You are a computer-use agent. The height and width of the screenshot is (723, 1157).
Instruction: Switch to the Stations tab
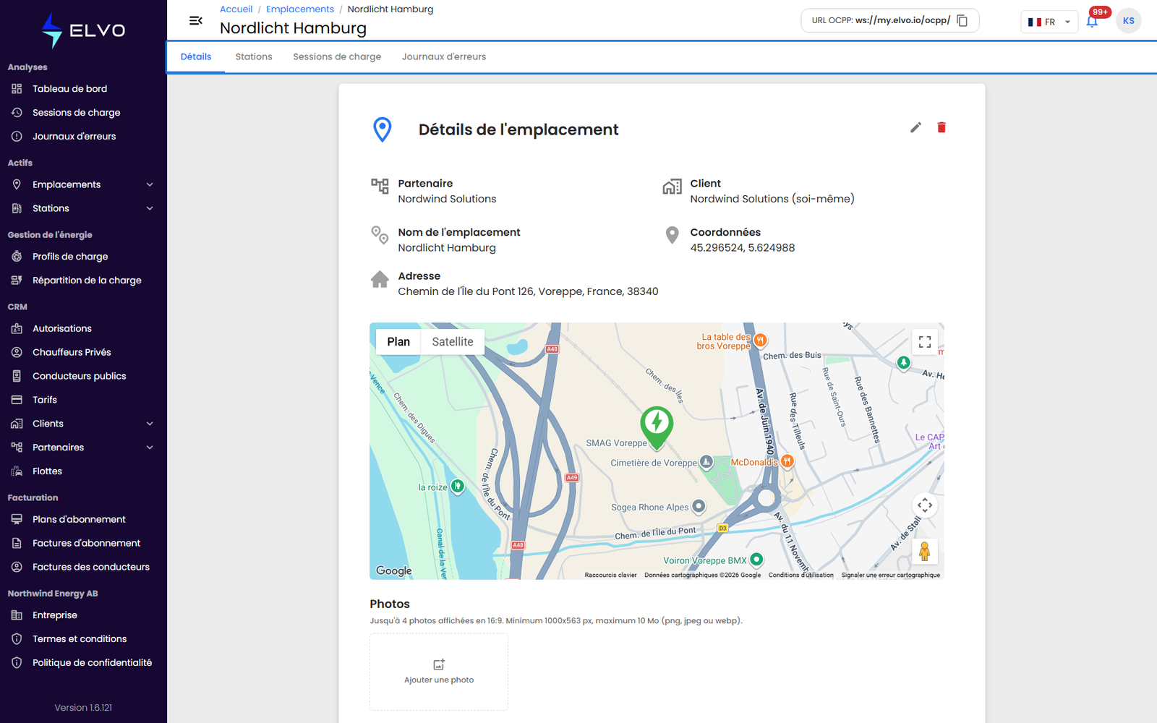254,57
